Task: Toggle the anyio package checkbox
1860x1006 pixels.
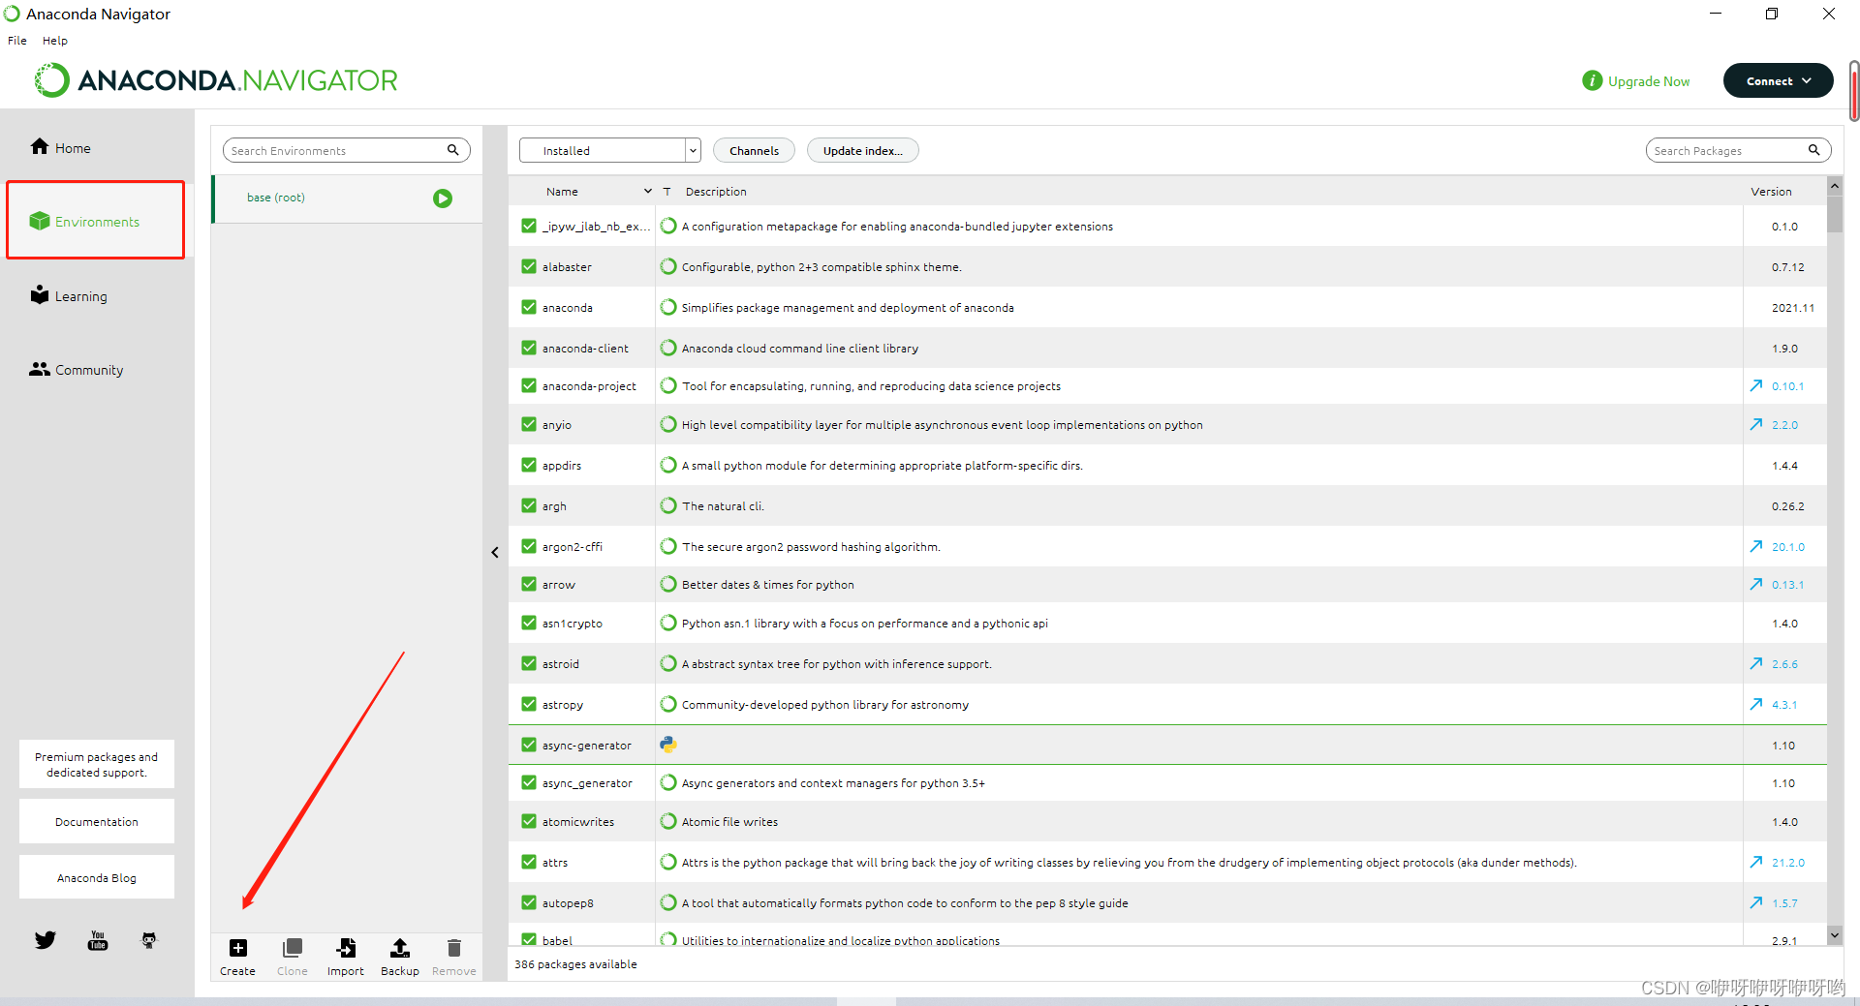Action: click(529, 424)
